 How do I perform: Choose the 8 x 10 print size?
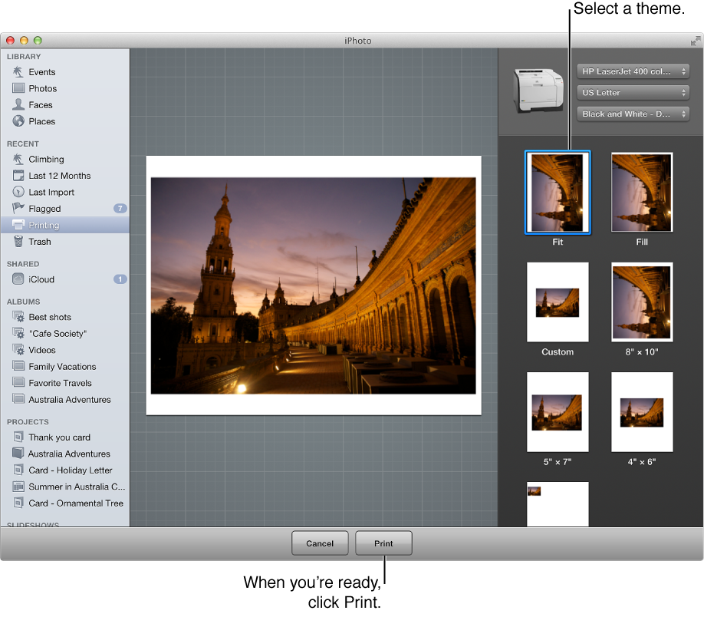click(x=642, y=302)
